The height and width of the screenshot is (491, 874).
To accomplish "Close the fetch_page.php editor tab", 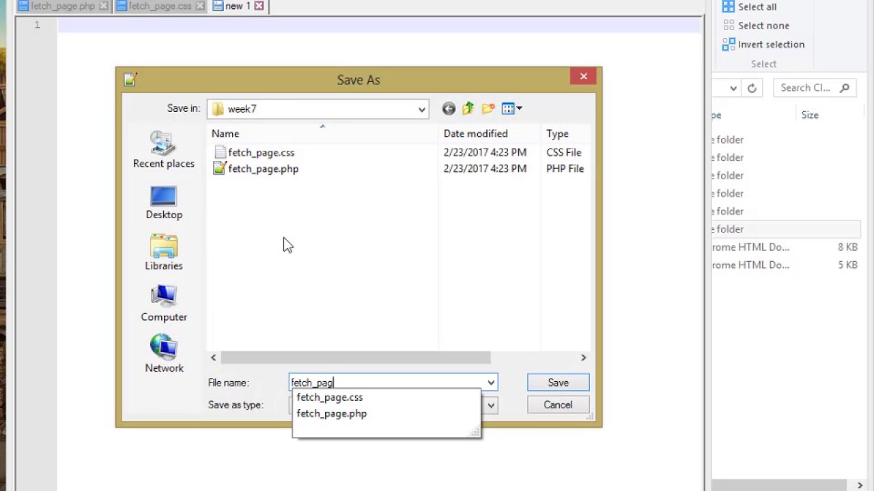I will point(103,6).
